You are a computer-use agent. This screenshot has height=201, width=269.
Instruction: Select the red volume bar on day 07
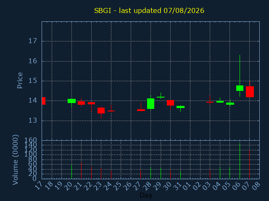(249, 165)
